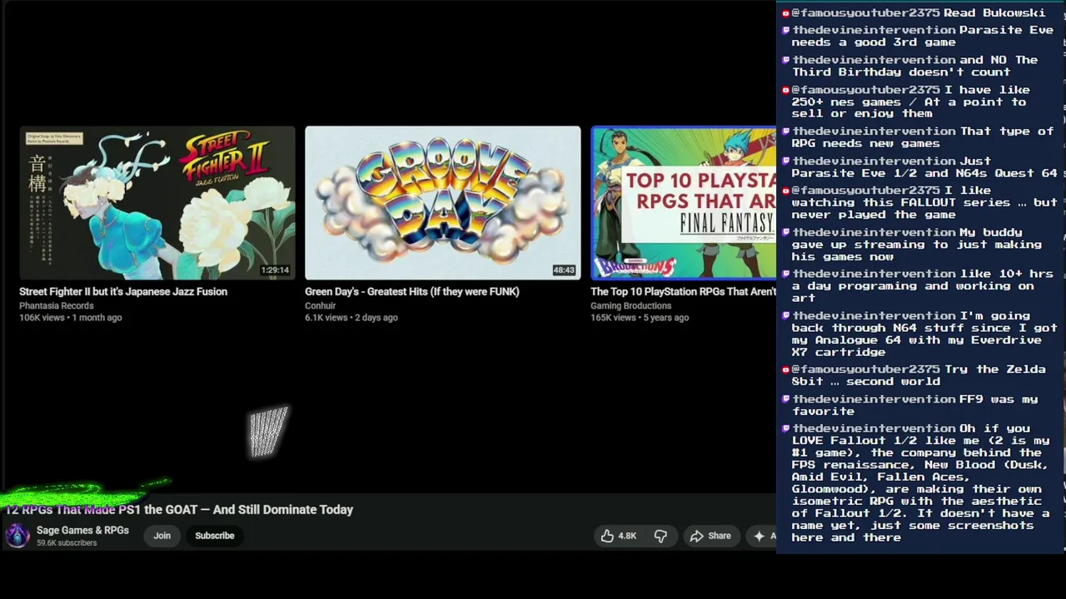The image size is (1066, 599).
Task: Open 'Street Fighter II but it's Japanese Jazz Fusion' title
Action: pyautogui.click(x=123, y=291)
